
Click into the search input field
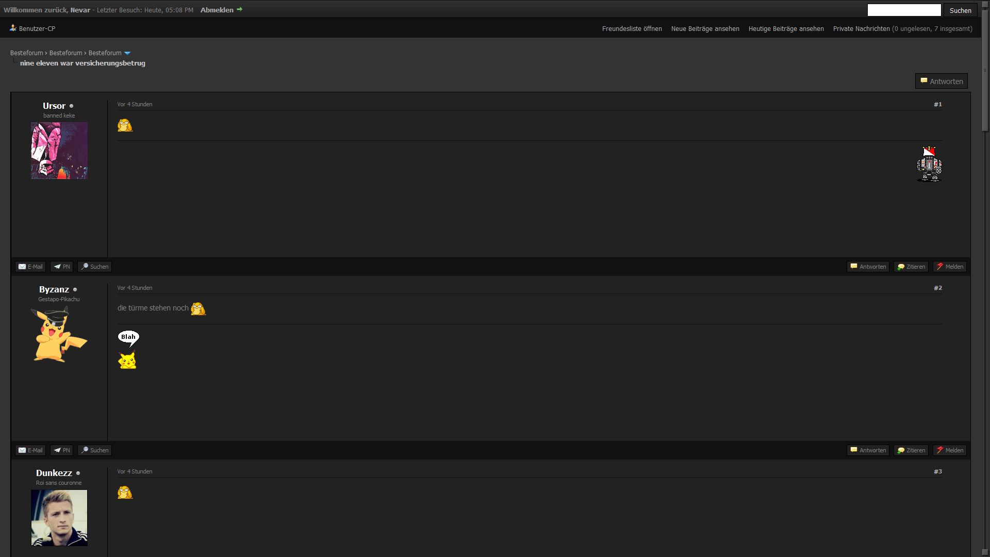coord(904,10)
